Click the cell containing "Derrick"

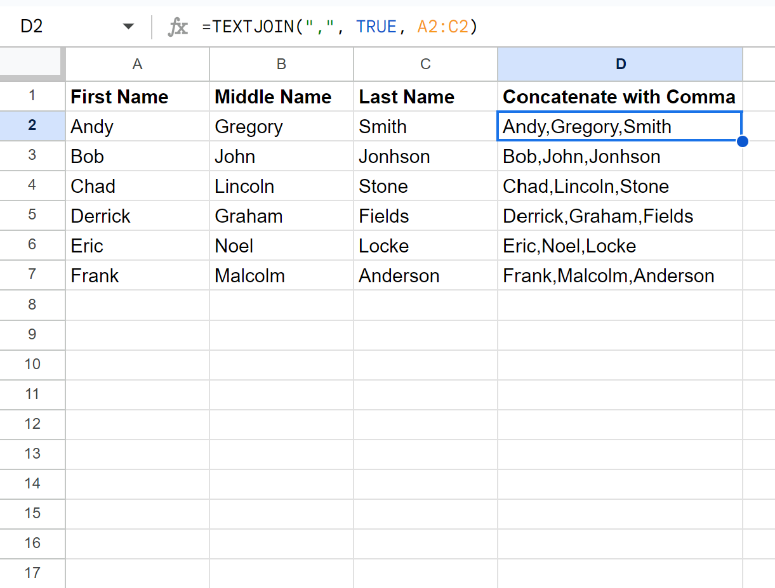tap(137, 216)
